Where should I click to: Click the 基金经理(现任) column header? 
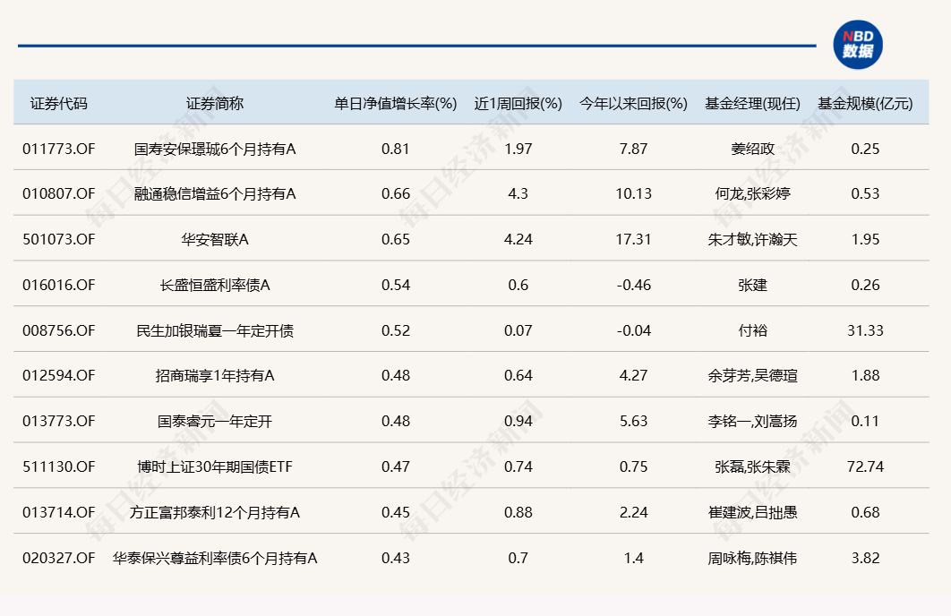coord(752,104)
